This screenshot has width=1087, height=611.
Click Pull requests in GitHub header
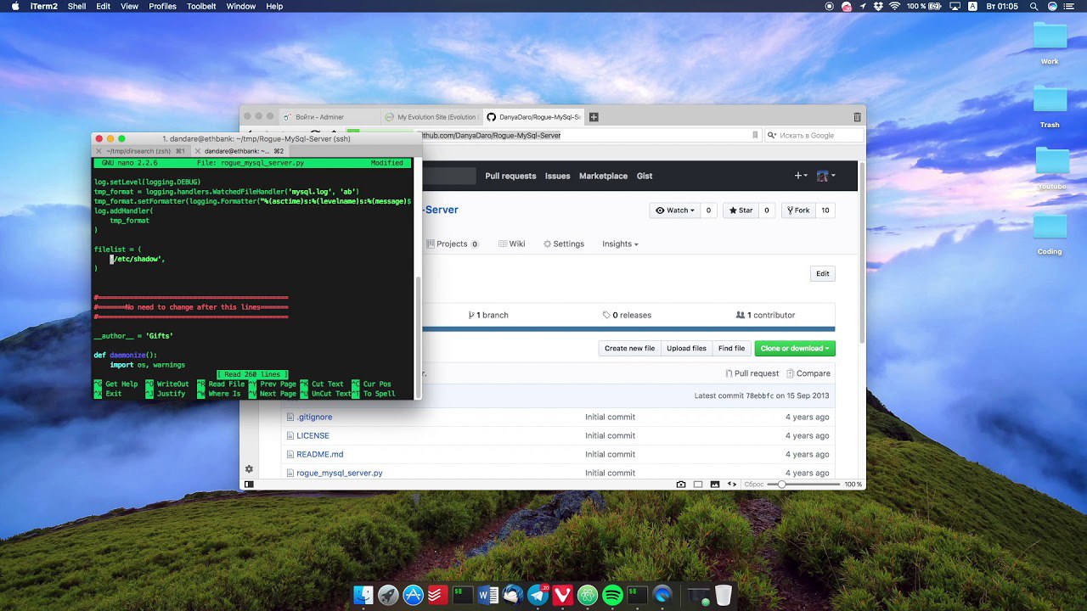tap(510, 176)
